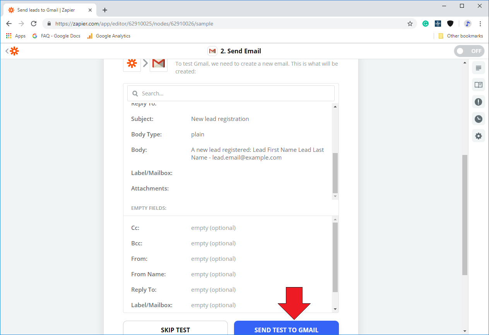Bookmark this page with the star icon
The image size is (489, 335).
(x=410, y=24)
